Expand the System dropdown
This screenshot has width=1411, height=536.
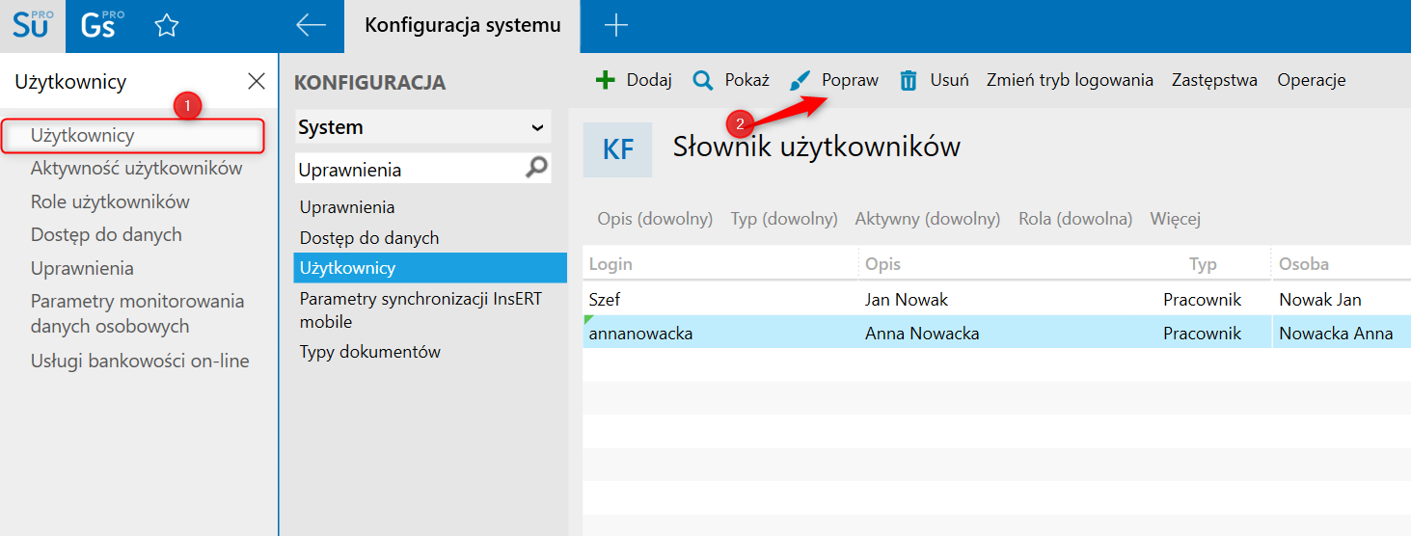coord(422,127)
